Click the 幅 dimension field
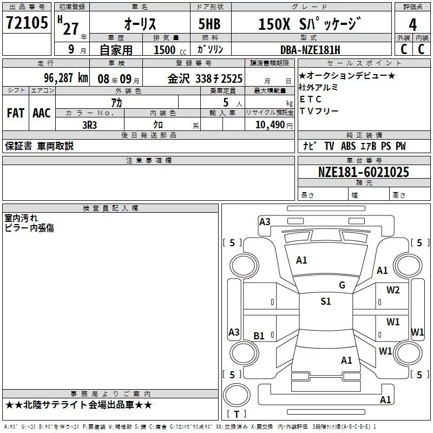 click(x=369, y=195)
